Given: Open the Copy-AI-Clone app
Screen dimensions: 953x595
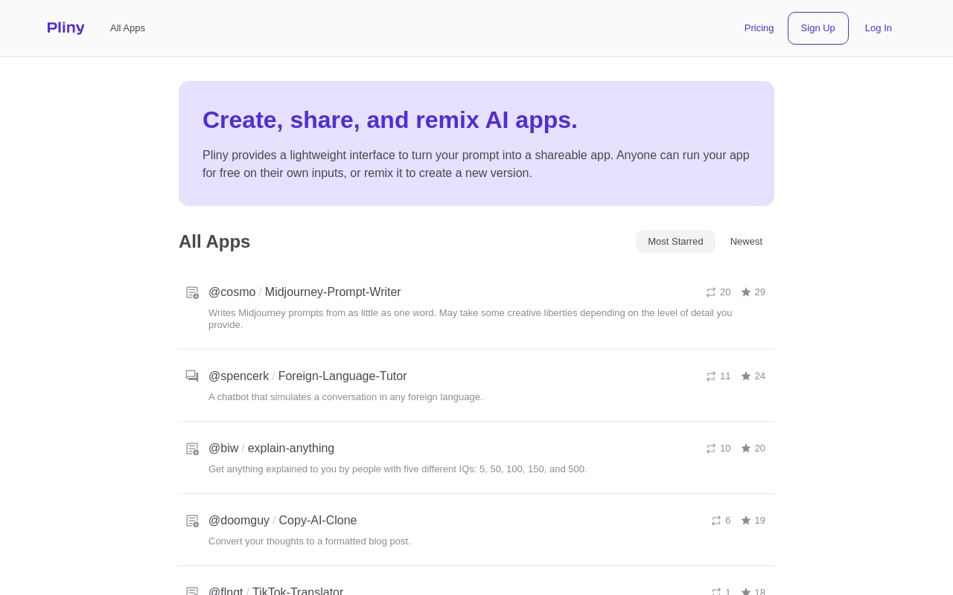Looking at the screenshot, I should pyautogui.click(x=318, y=521).
